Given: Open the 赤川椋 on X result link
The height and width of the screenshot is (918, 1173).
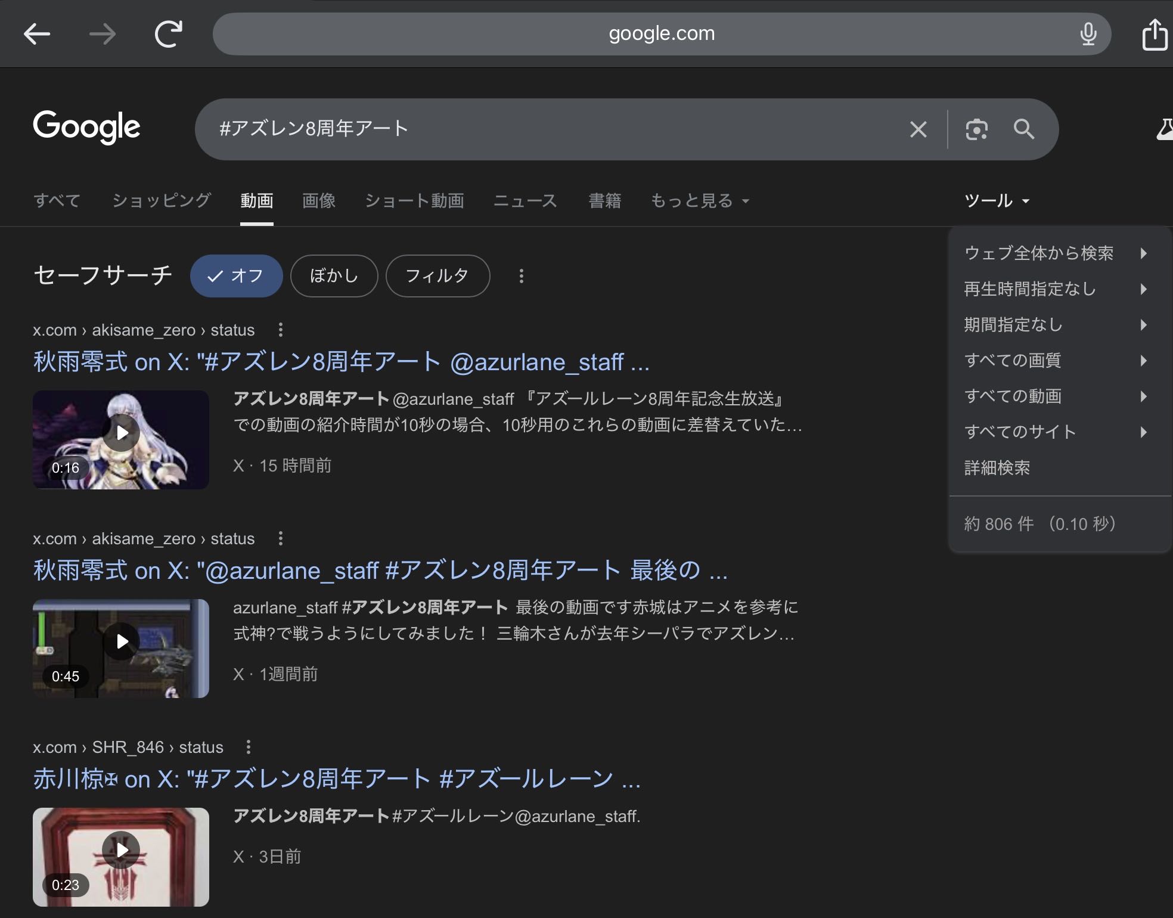Looking at the screenshot, I should tap(337, 779).
